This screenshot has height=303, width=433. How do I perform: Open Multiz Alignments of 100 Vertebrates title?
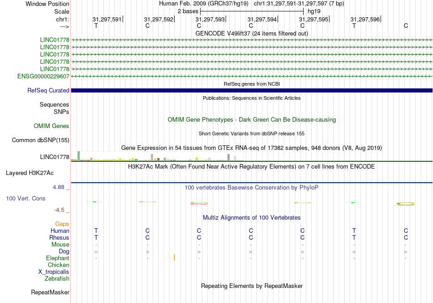(252, 217)
